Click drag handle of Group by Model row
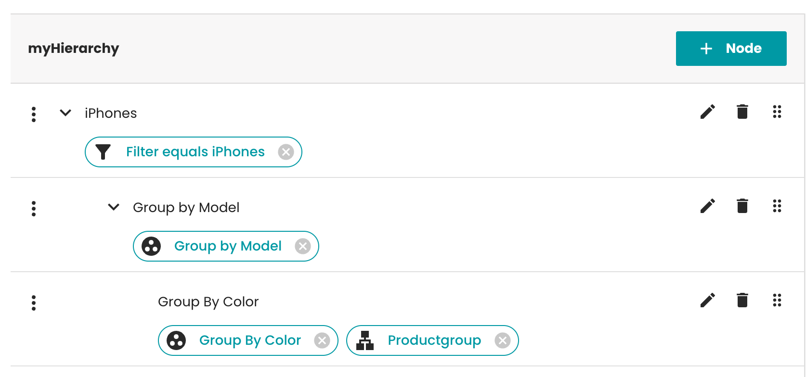The width and height of the screenshot is (806, 377). click(x=777, y=206)
